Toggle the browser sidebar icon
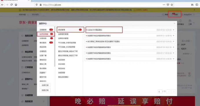This screenshot has height=106, width=200. [197, 5]
